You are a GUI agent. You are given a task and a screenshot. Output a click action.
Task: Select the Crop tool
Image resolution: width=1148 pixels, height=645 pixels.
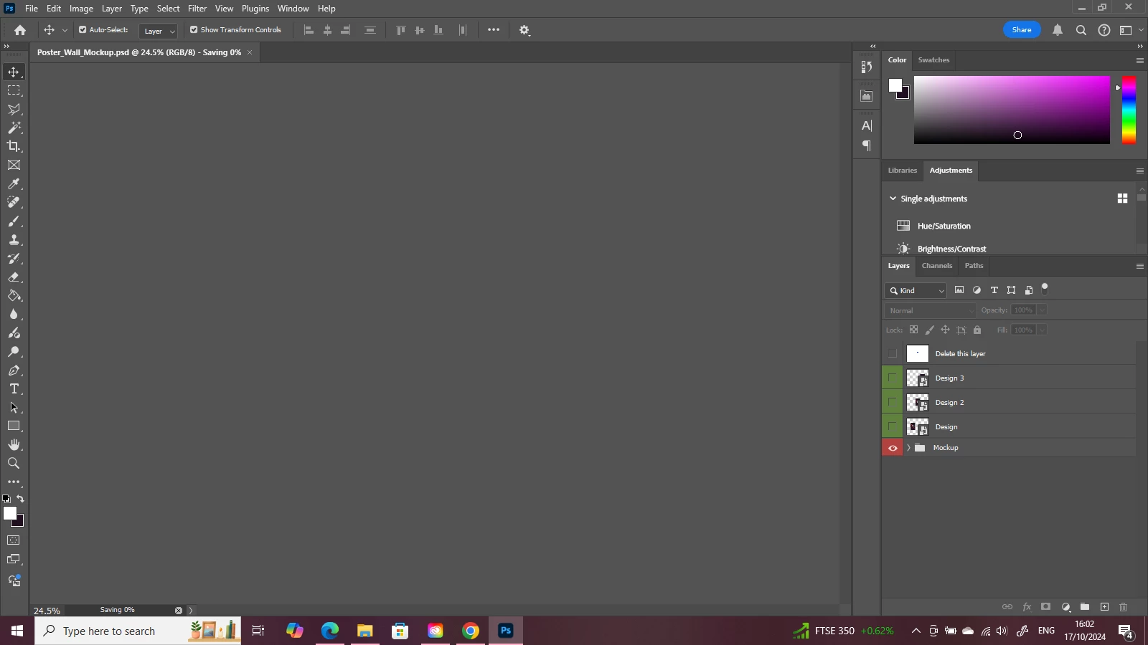point(14,146)
